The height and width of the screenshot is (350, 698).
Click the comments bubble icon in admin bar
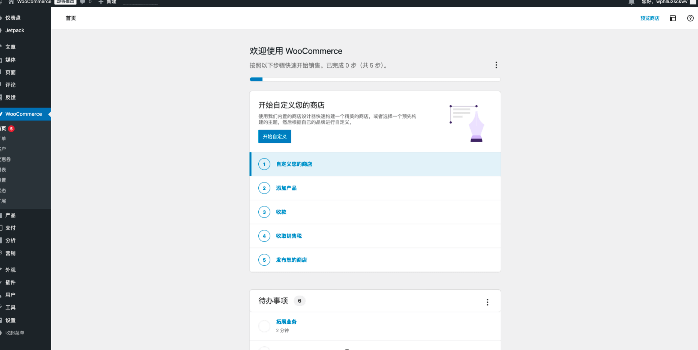(x=83, y=2)
